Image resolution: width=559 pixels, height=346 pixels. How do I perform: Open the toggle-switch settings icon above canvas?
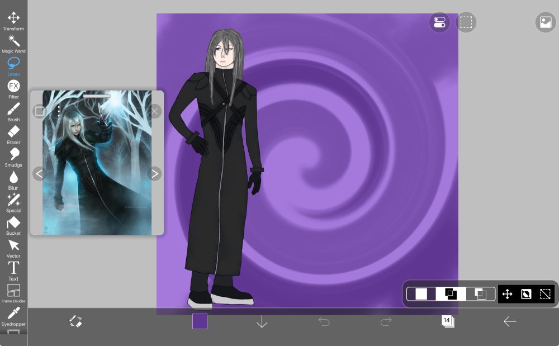(439, 22)
